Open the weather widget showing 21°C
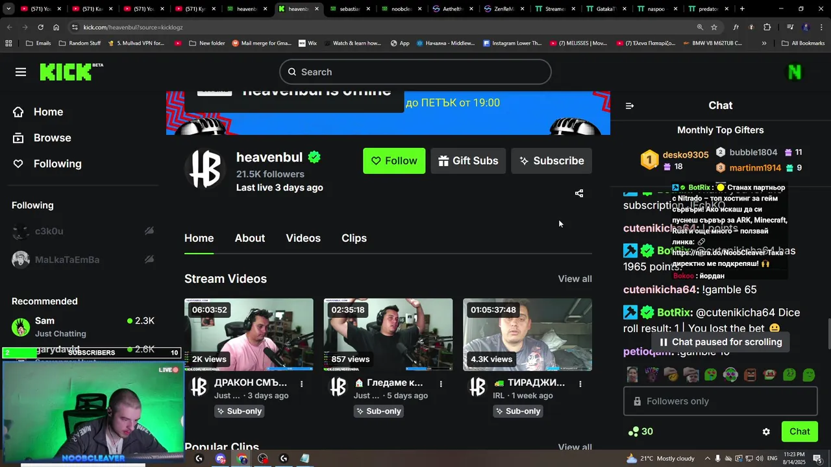Viewport: 831px width, 467px height. pyautogui.click(x=660, y=459)
